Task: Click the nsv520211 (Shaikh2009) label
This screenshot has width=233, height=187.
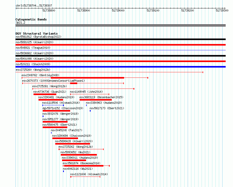Action: click(33, 64)
